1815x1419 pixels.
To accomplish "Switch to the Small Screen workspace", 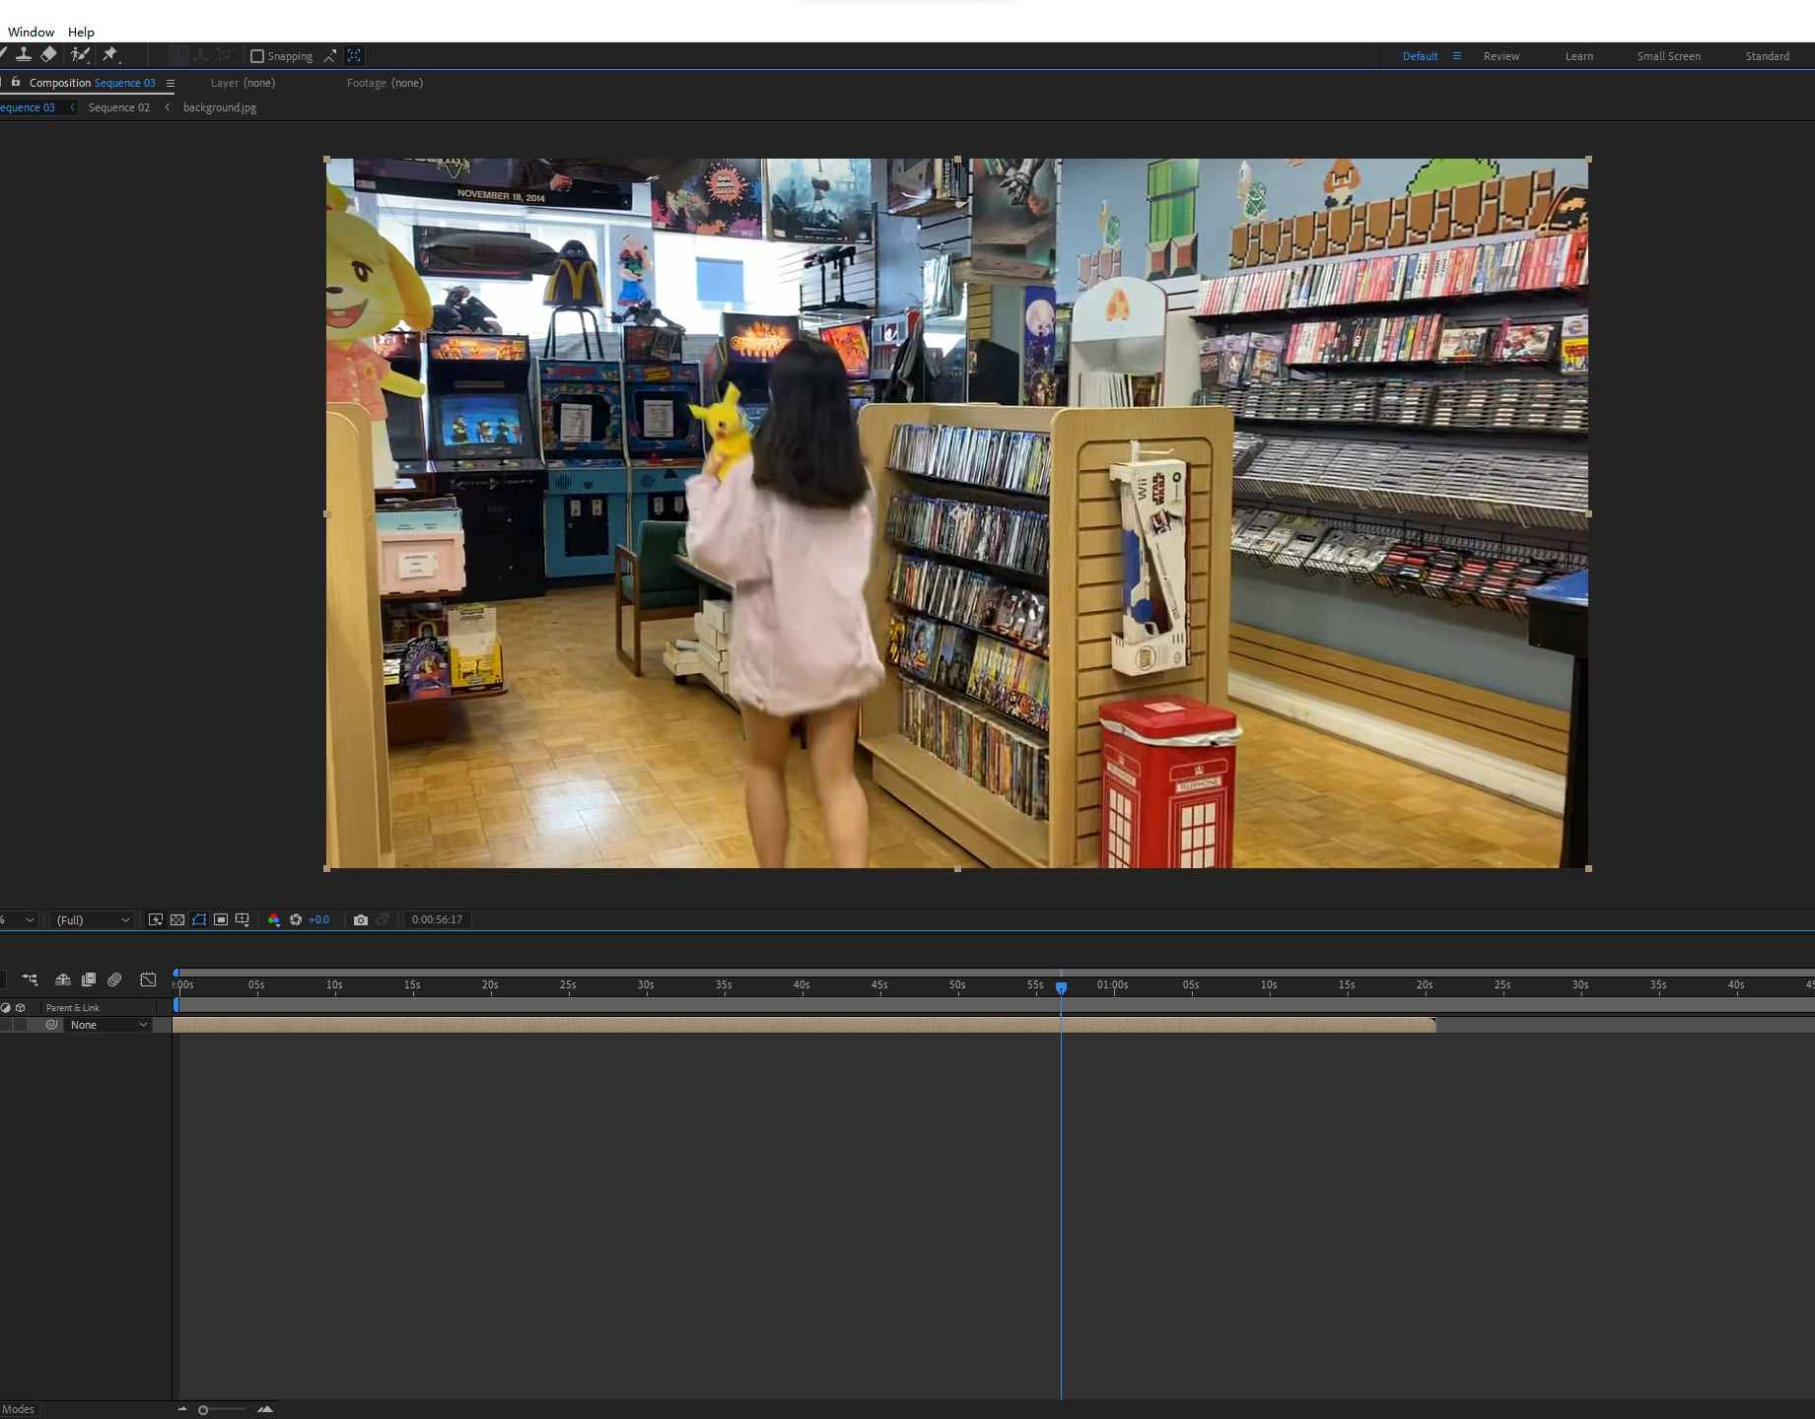I will point(1669,56).
